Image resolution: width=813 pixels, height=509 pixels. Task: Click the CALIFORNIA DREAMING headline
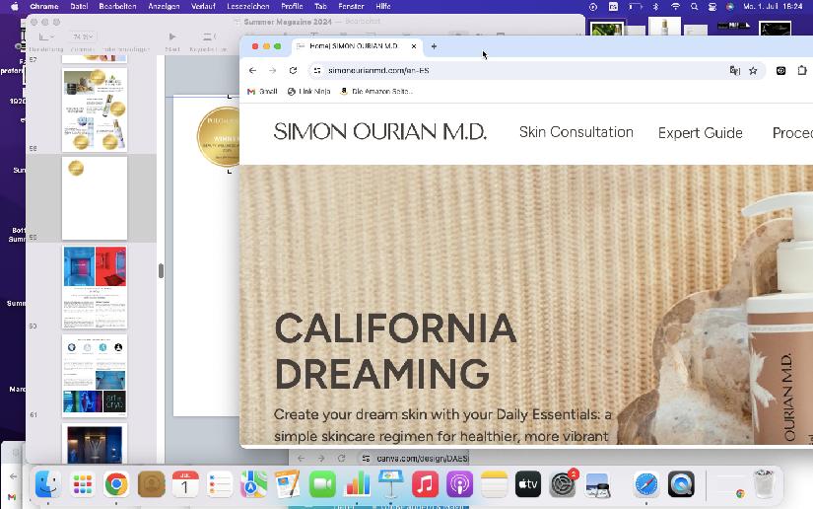395,351
